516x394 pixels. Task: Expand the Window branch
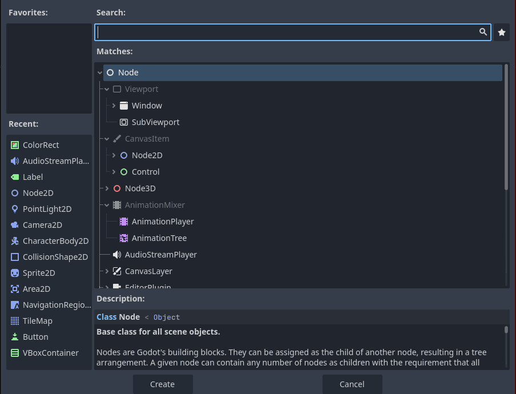point(114,106)
